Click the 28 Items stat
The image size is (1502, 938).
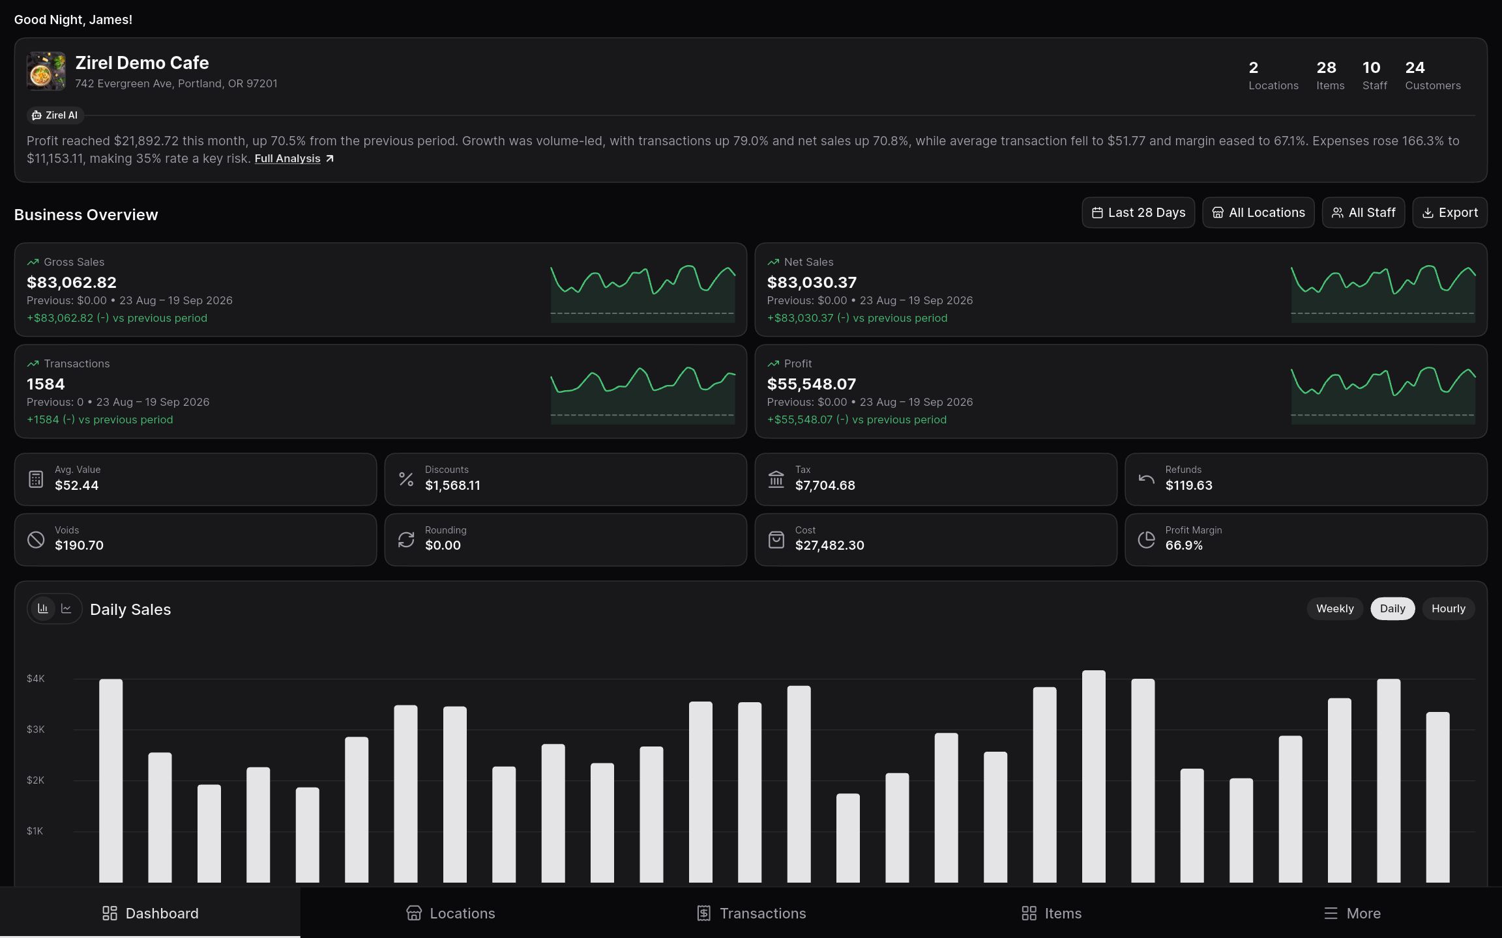click(1330, 76)
